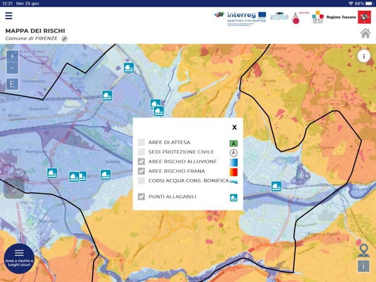Uncheck the Aree Rischio Alluvione layer
The height and width of the screenshot is (282, 376).
[141, 162]
